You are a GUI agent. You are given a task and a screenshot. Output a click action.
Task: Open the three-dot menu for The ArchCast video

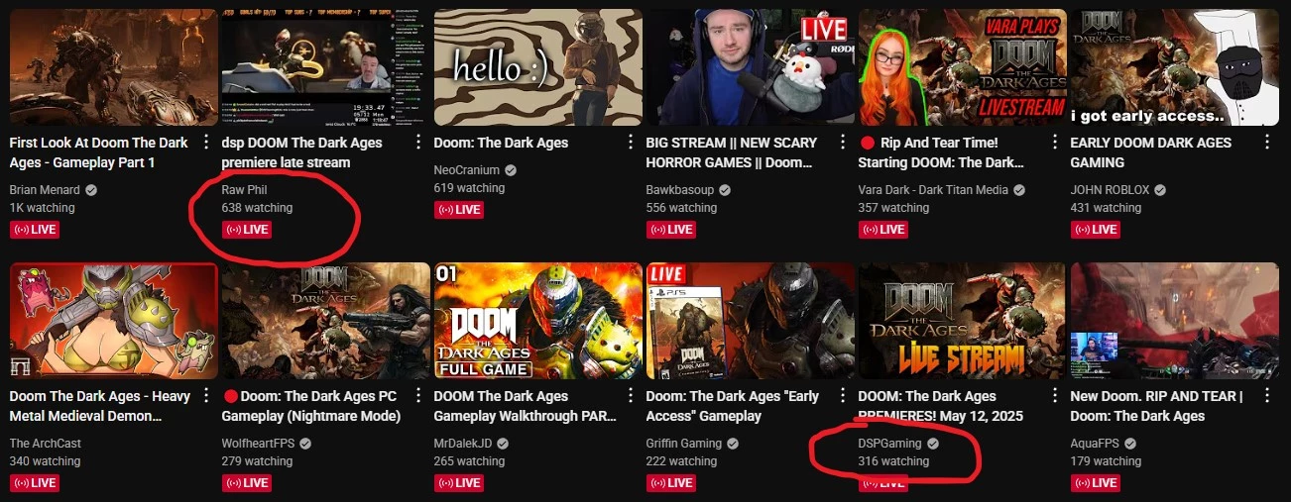point(206,396)
